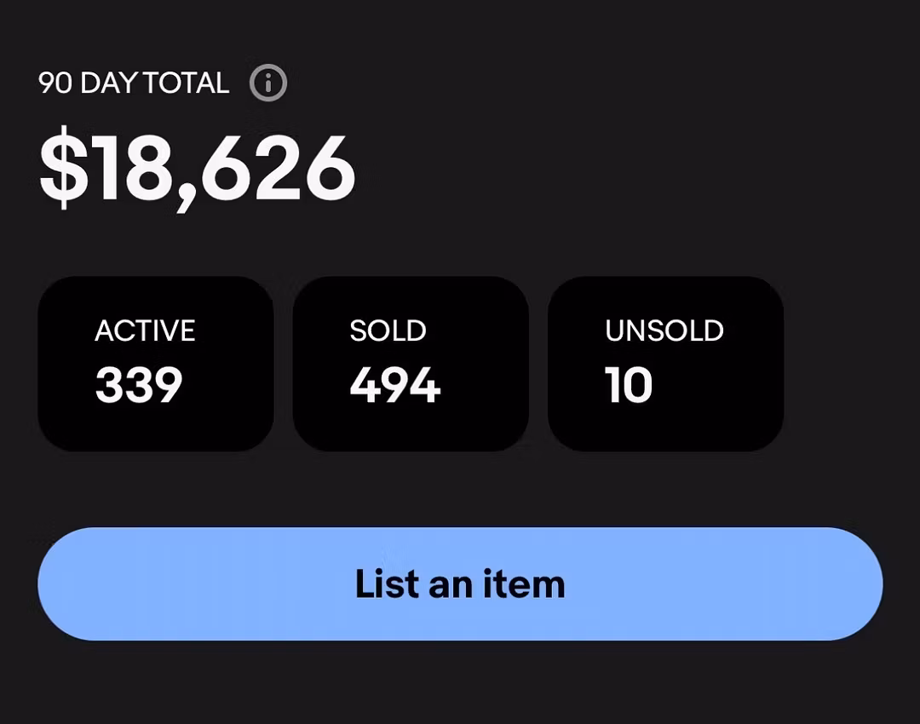
Task: Open the Unsold listings card
Action: coord(665,364)
